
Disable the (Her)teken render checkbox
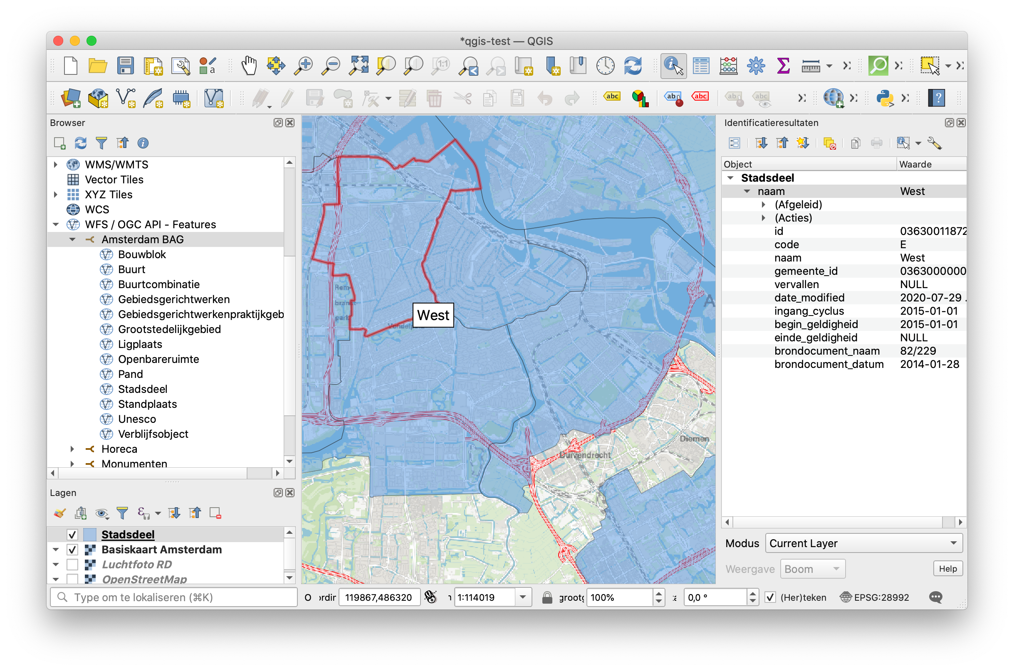[x=770, y=597]
